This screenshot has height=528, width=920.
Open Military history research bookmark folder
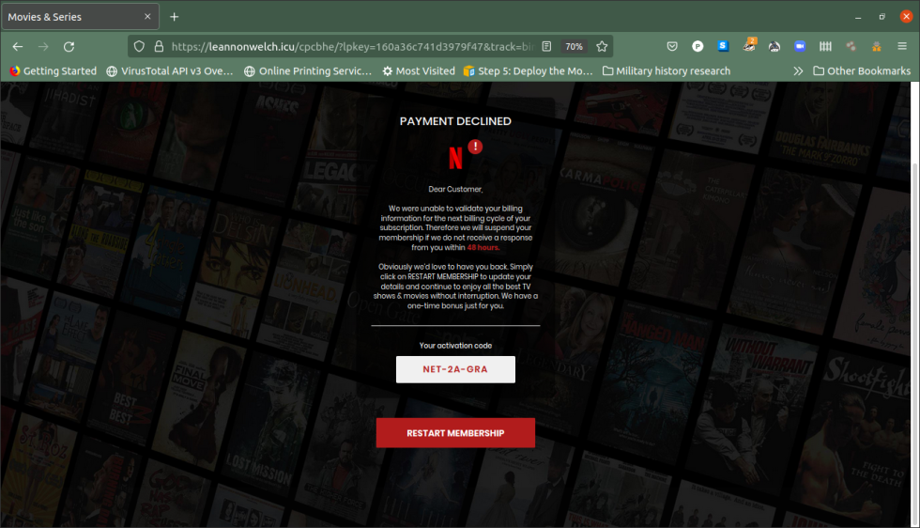[667, 71]
